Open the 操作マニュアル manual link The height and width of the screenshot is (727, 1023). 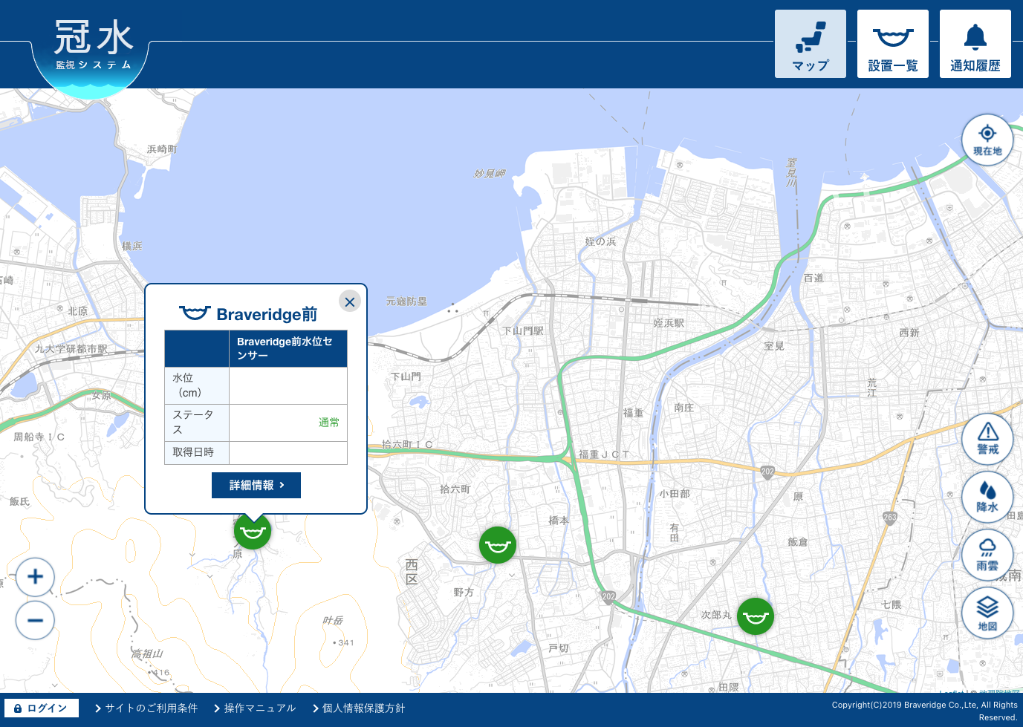[x=255, y=708]
